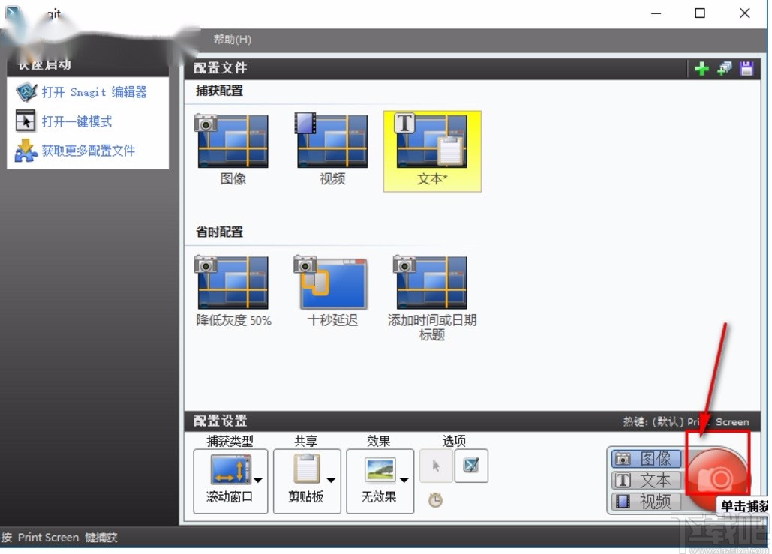Click the profile wizard icon beside plus
This screenshot has height=554, width=772.
pos(724,69)
